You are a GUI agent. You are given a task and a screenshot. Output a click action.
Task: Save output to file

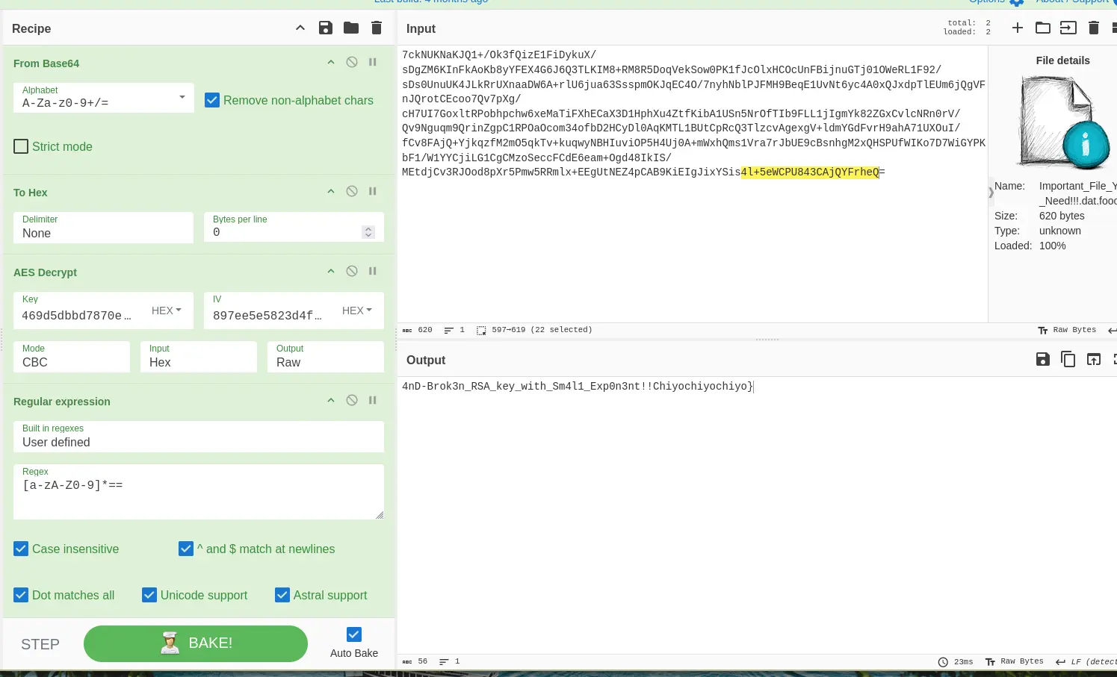click(x=1043, y=360)
